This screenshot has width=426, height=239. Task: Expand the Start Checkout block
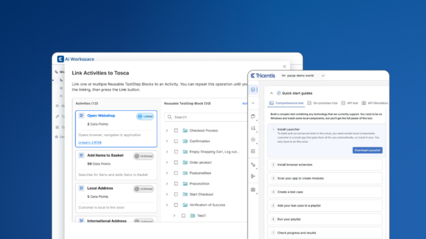pos(167,195)
